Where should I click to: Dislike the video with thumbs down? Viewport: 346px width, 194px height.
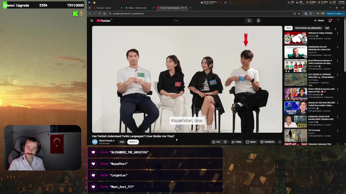pyautogui.click(x=225, y=142)
